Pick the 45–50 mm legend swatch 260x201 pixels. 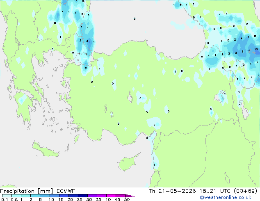click(121, 196)
